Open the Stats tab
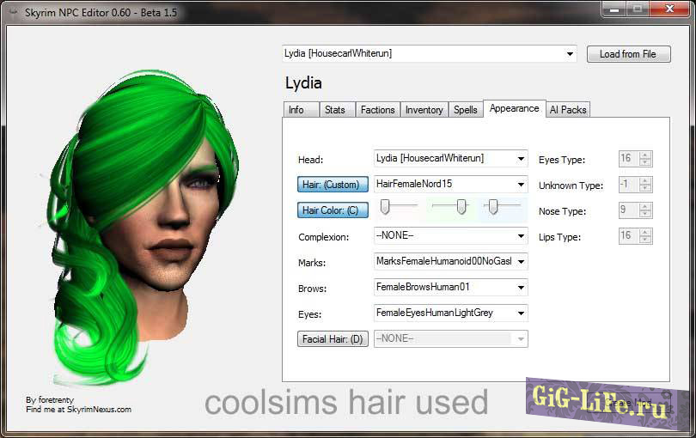This screenshot has width=696, height=438. point(335,110)
